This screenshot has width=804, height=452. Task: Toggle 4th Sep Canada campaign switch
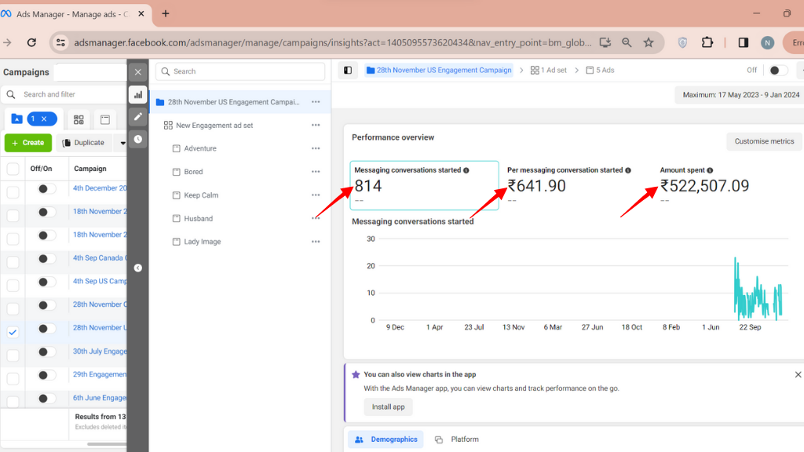pos(46,259)
